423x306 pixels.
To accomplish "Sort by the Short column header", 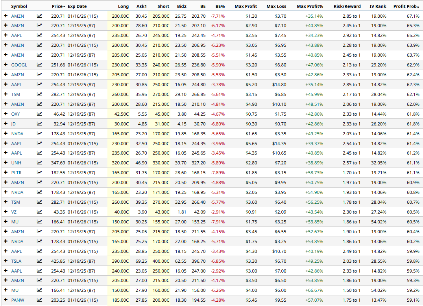I will [x=163, y=6].
